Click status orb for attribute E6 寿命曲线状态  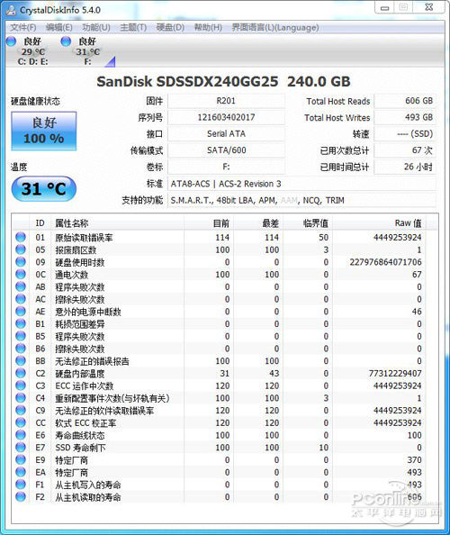21,435
